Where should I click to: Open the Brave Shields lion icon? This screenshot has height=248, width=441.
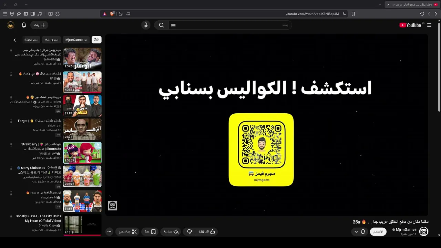pyautogui.click(x=112, y=14)
